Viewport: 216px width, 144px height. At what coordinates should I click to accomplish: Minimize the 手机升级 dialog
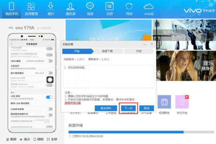pos(145,44)
